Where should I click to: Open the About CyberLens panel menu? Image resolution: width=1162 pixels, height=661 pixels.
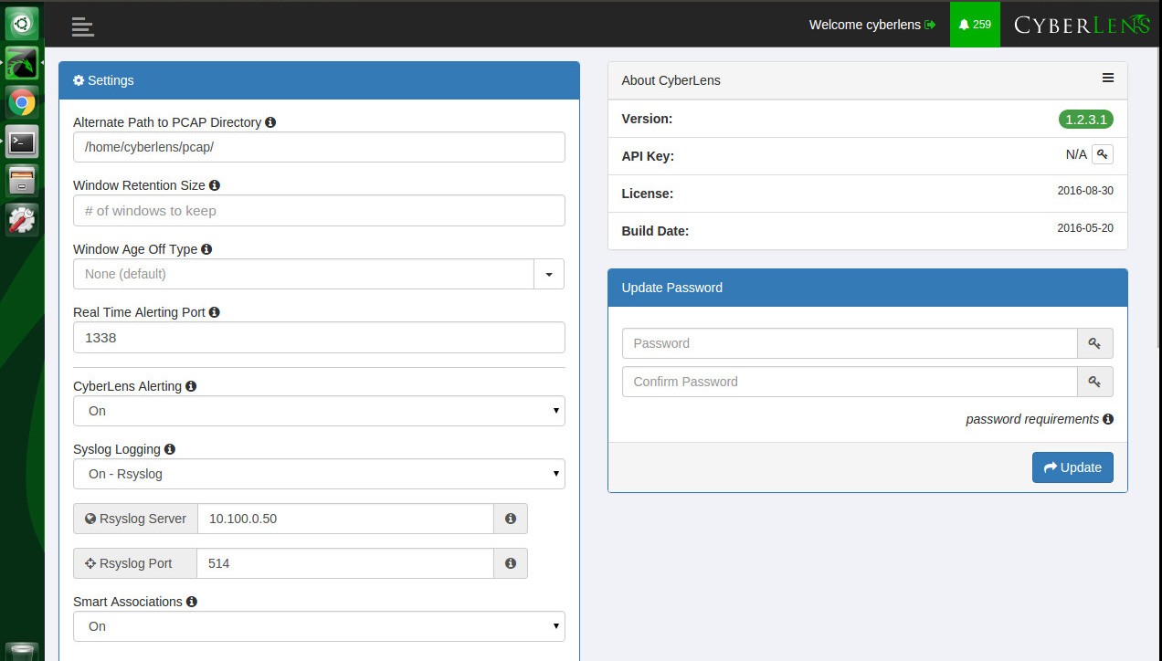point(1107,79)
